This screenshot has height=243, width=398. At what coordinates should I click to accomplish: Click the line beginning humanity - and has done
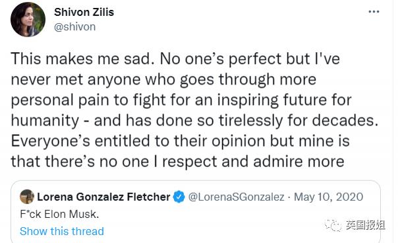pyautogui.click(x=194, y=121)
